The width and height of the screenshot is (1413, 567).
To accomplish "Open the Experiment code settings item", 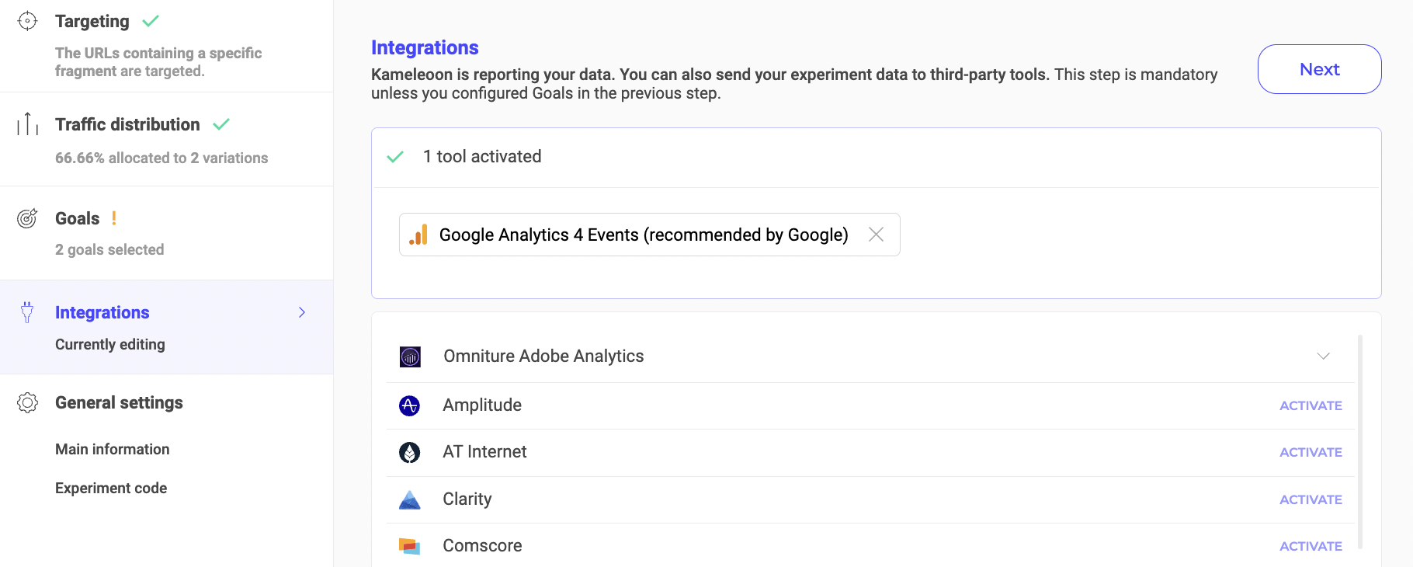I will 111,488.
